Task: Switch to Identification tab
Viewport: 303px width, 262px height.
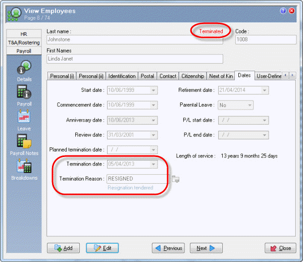Action: point(122,76)
